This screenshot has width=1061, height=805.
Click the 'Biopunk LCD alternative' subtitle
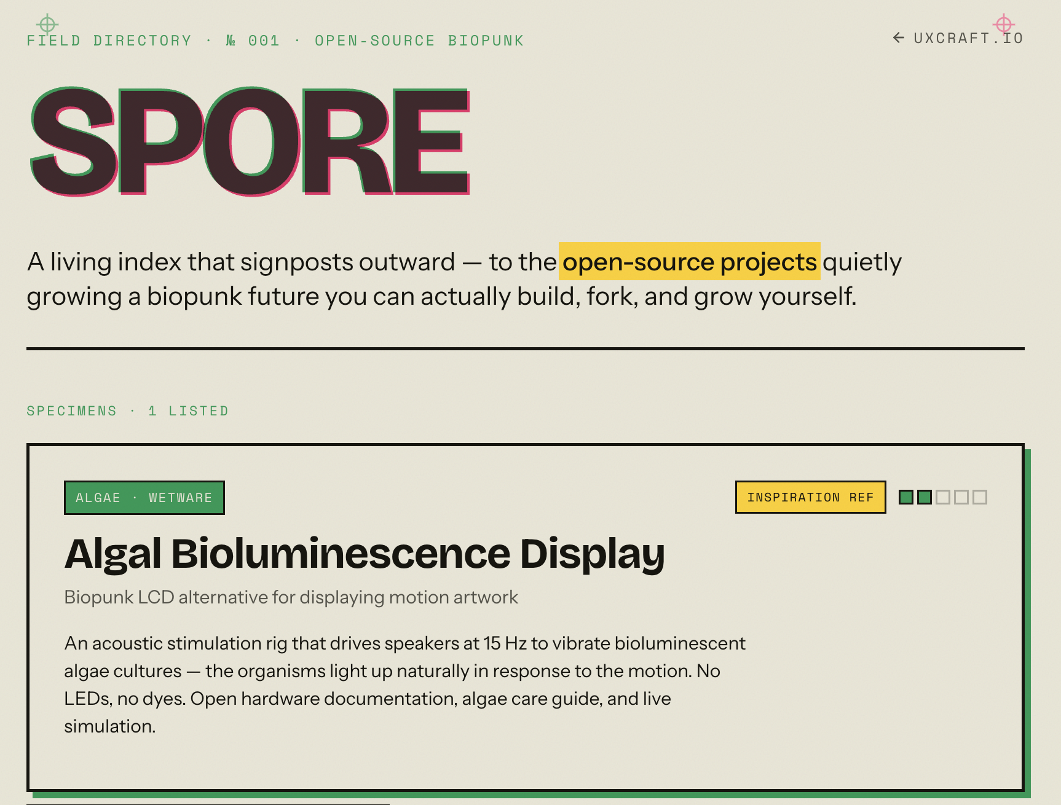(x=291, y=597)
